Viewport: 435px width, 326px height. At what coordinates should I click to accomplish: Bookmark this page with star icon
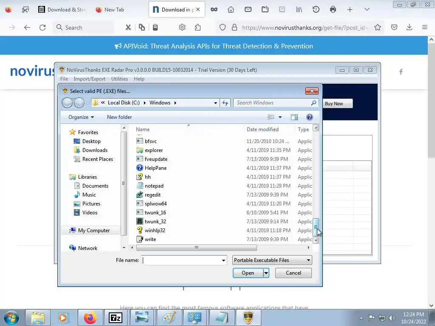pyautogui.click(x=378, y=28)
